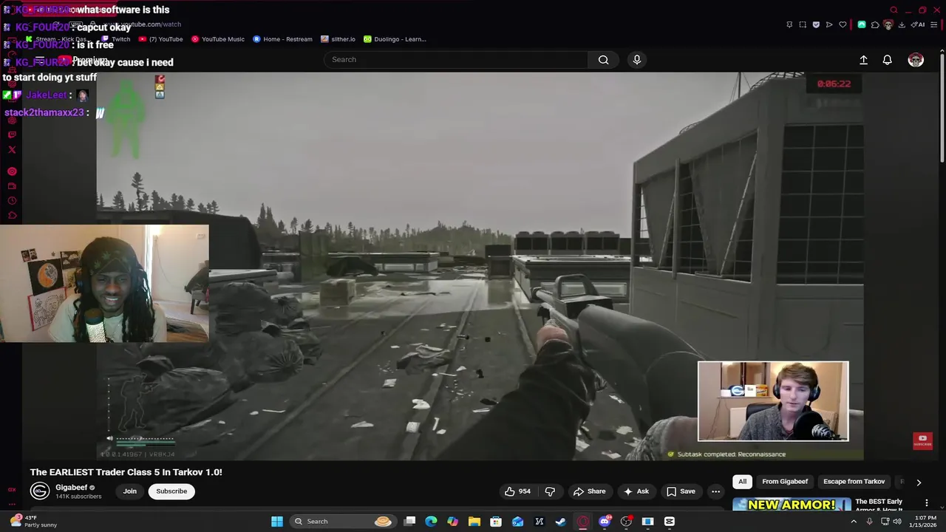Click the Subscribe watermark on video

(x=922, y=440)
